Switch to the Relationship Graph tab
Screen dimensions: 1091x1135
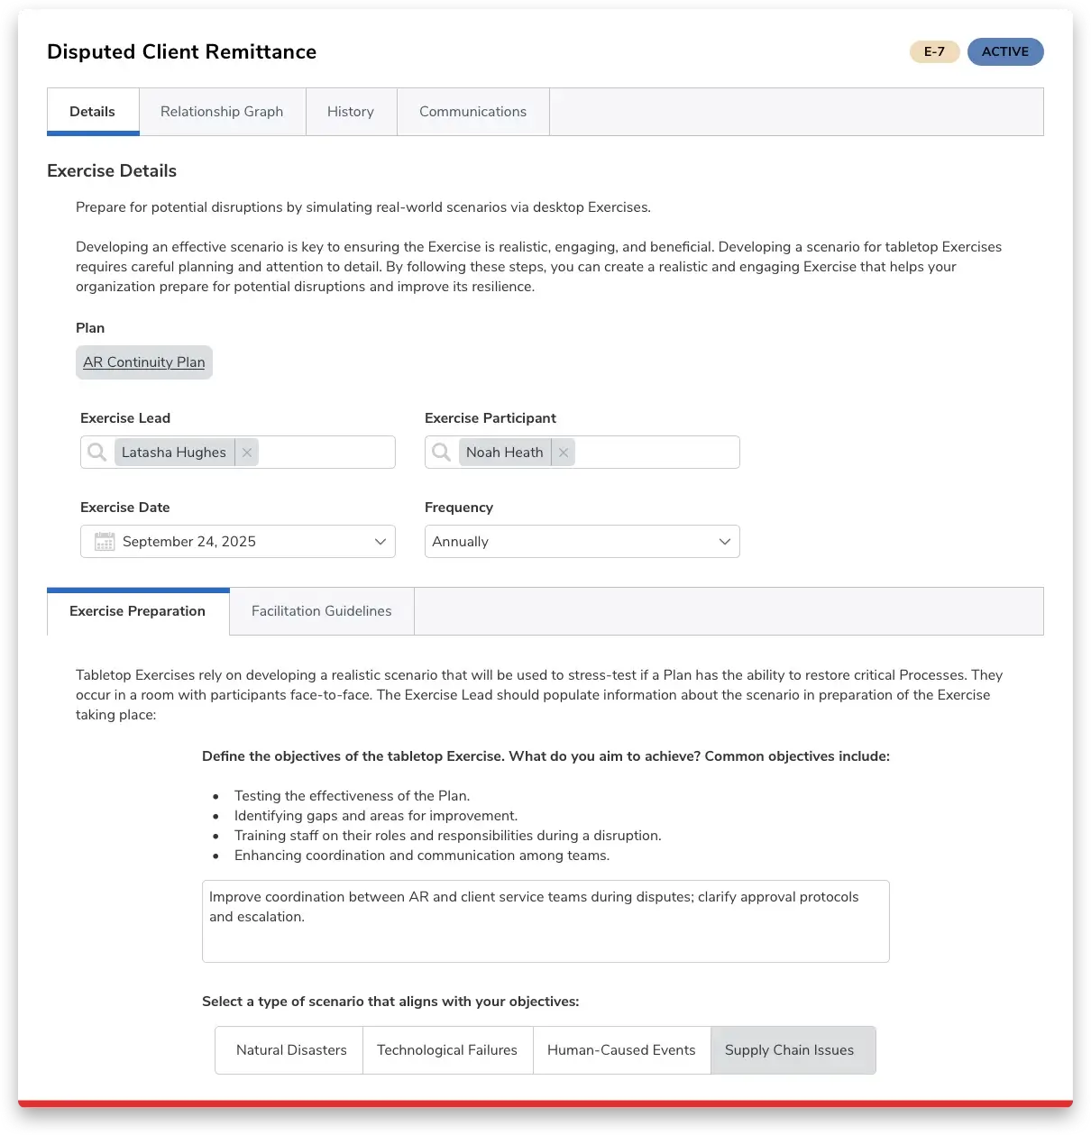point(222,111)
